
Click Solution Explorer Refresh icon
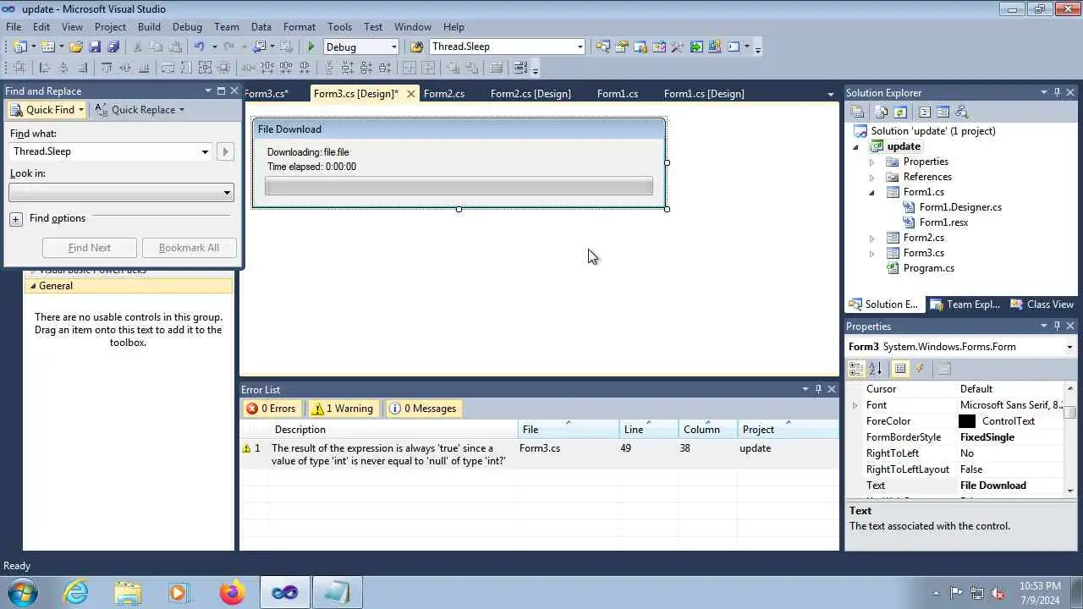(900, 112)
